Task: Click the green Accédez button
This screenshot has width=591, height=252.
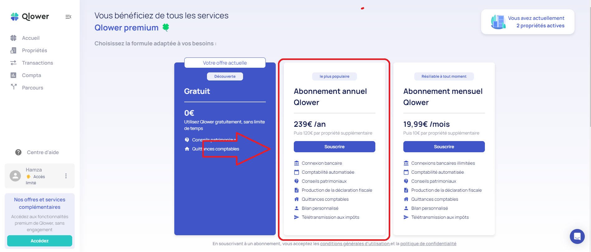Action: coord(40,241)
